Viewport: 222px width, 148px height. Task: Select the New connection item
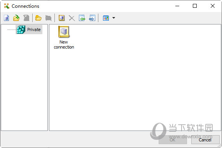pos(64,38)
